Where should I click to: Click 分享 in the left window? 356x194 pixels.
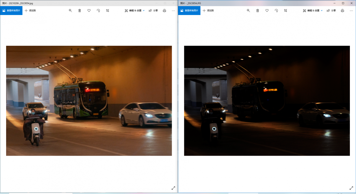(x=153, y=11)
